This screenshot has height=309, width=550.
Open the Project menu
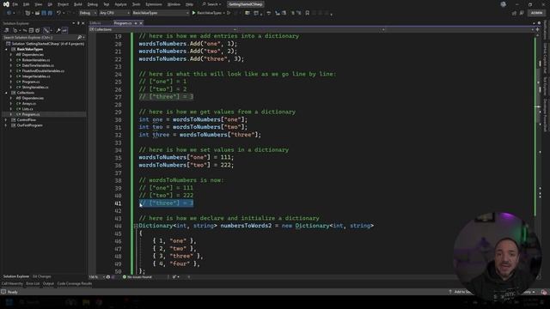point(63,4)
